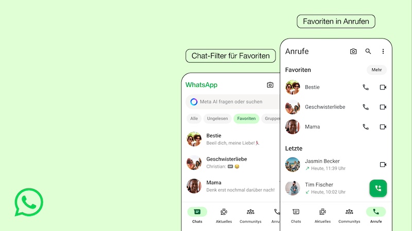
Task: Start voice call with Mama
Action: tap(366, 127)
